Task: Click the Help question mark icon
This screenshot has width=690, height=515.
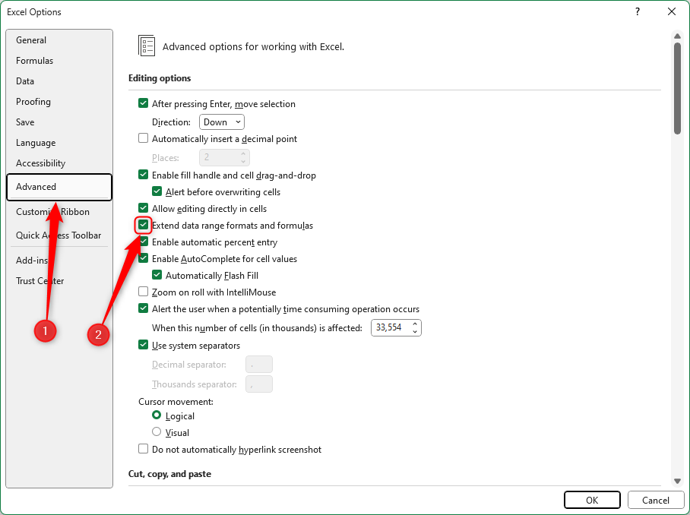Action: click(x=636, y=11)
